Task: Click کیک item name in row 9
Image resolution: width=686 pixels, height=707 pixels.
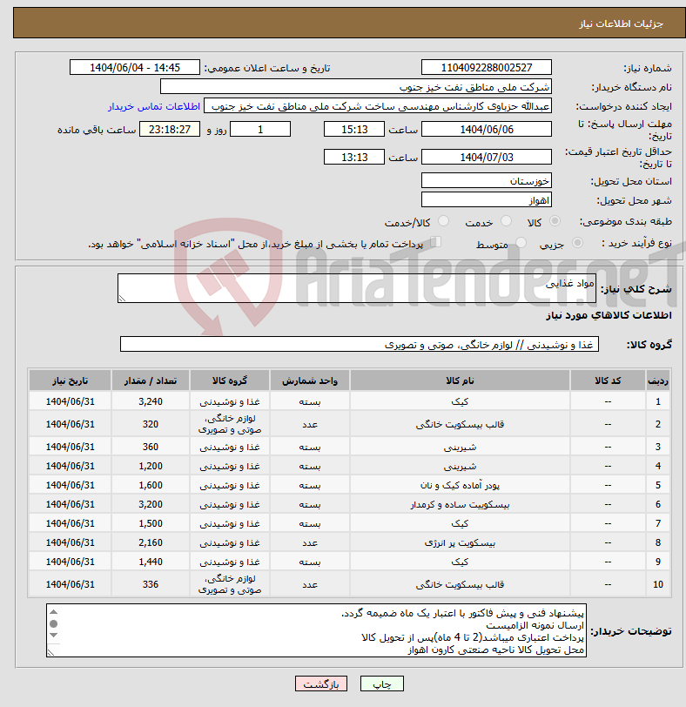Action: (x=460, y=562)
